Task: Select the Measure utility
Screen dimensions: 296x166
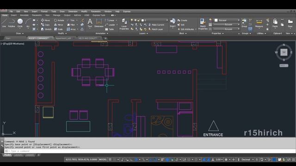Action: [259, 23]
